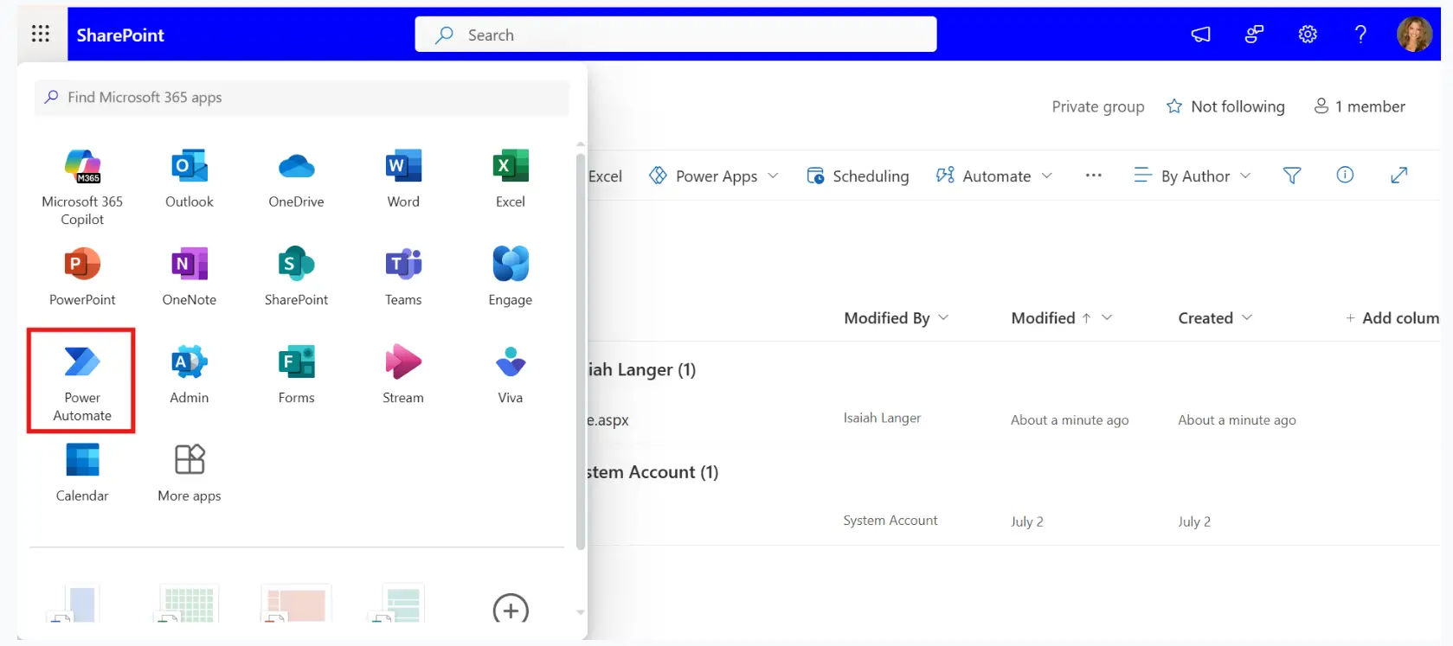Launch Teams from the app launcher
1453x646 pixels.
click(x=403, y=275)
